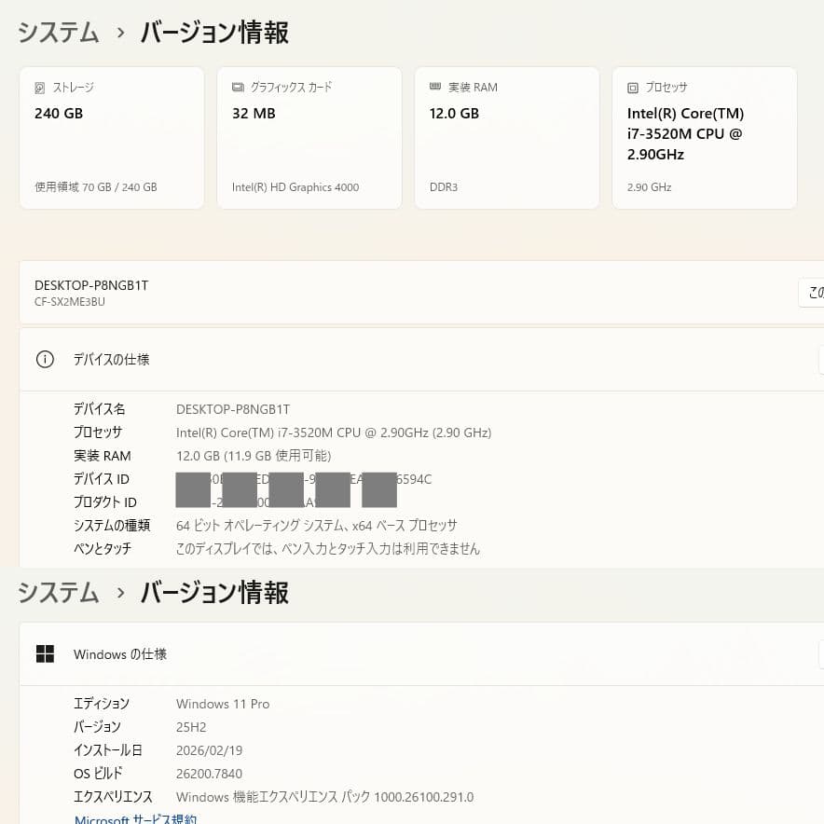This screenshot has height=824, width=824.
Task: Click the グラフィックス カード label
Action: [291, 88]
